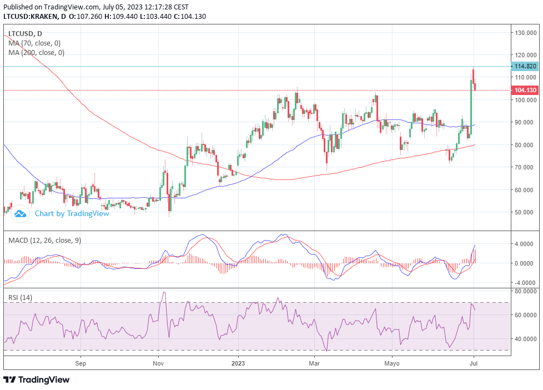This screenshot has height=390, width=543.
Task: Click the Nov label on time axis
Action: 158,363
